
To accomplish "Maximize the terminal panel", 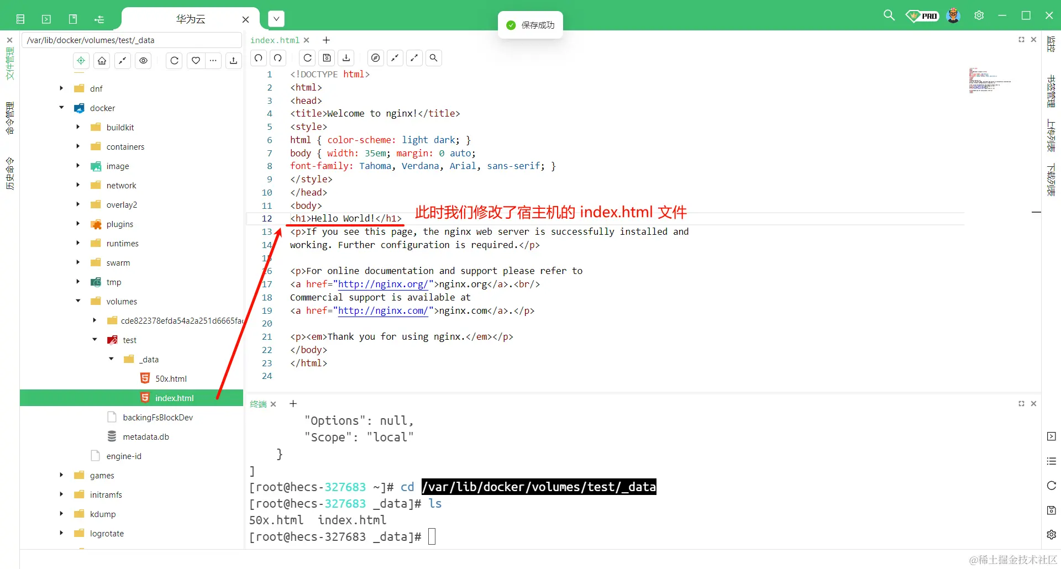I will click(x=1021, y=404).
